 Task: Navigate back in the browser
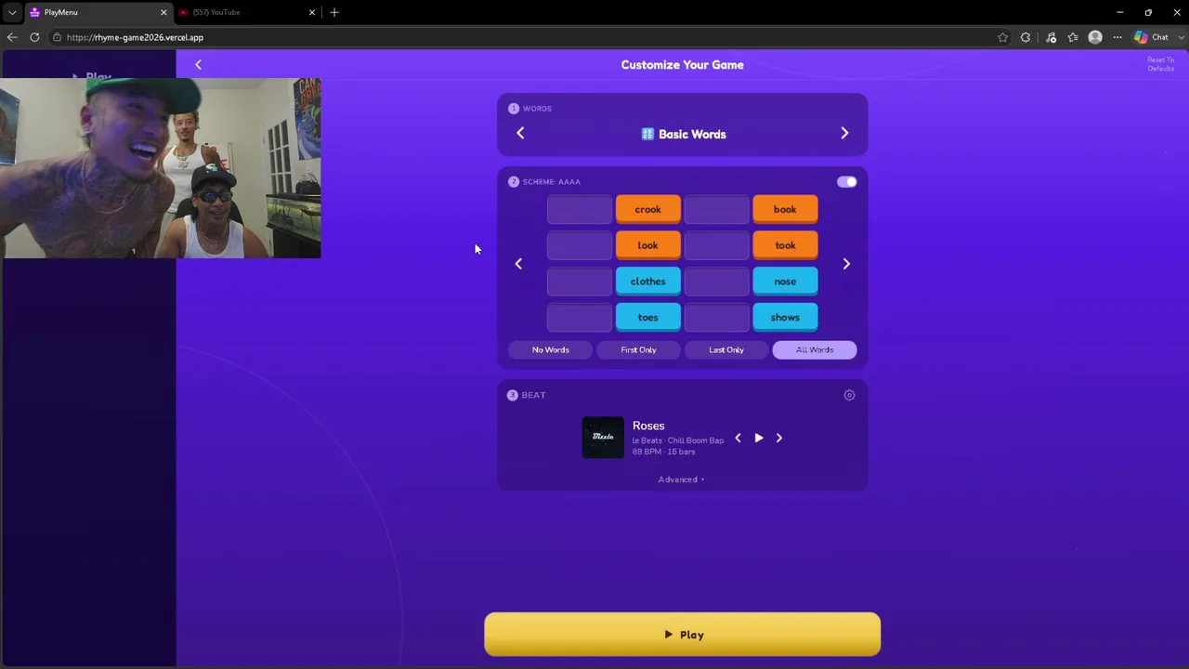click(12, 37)
